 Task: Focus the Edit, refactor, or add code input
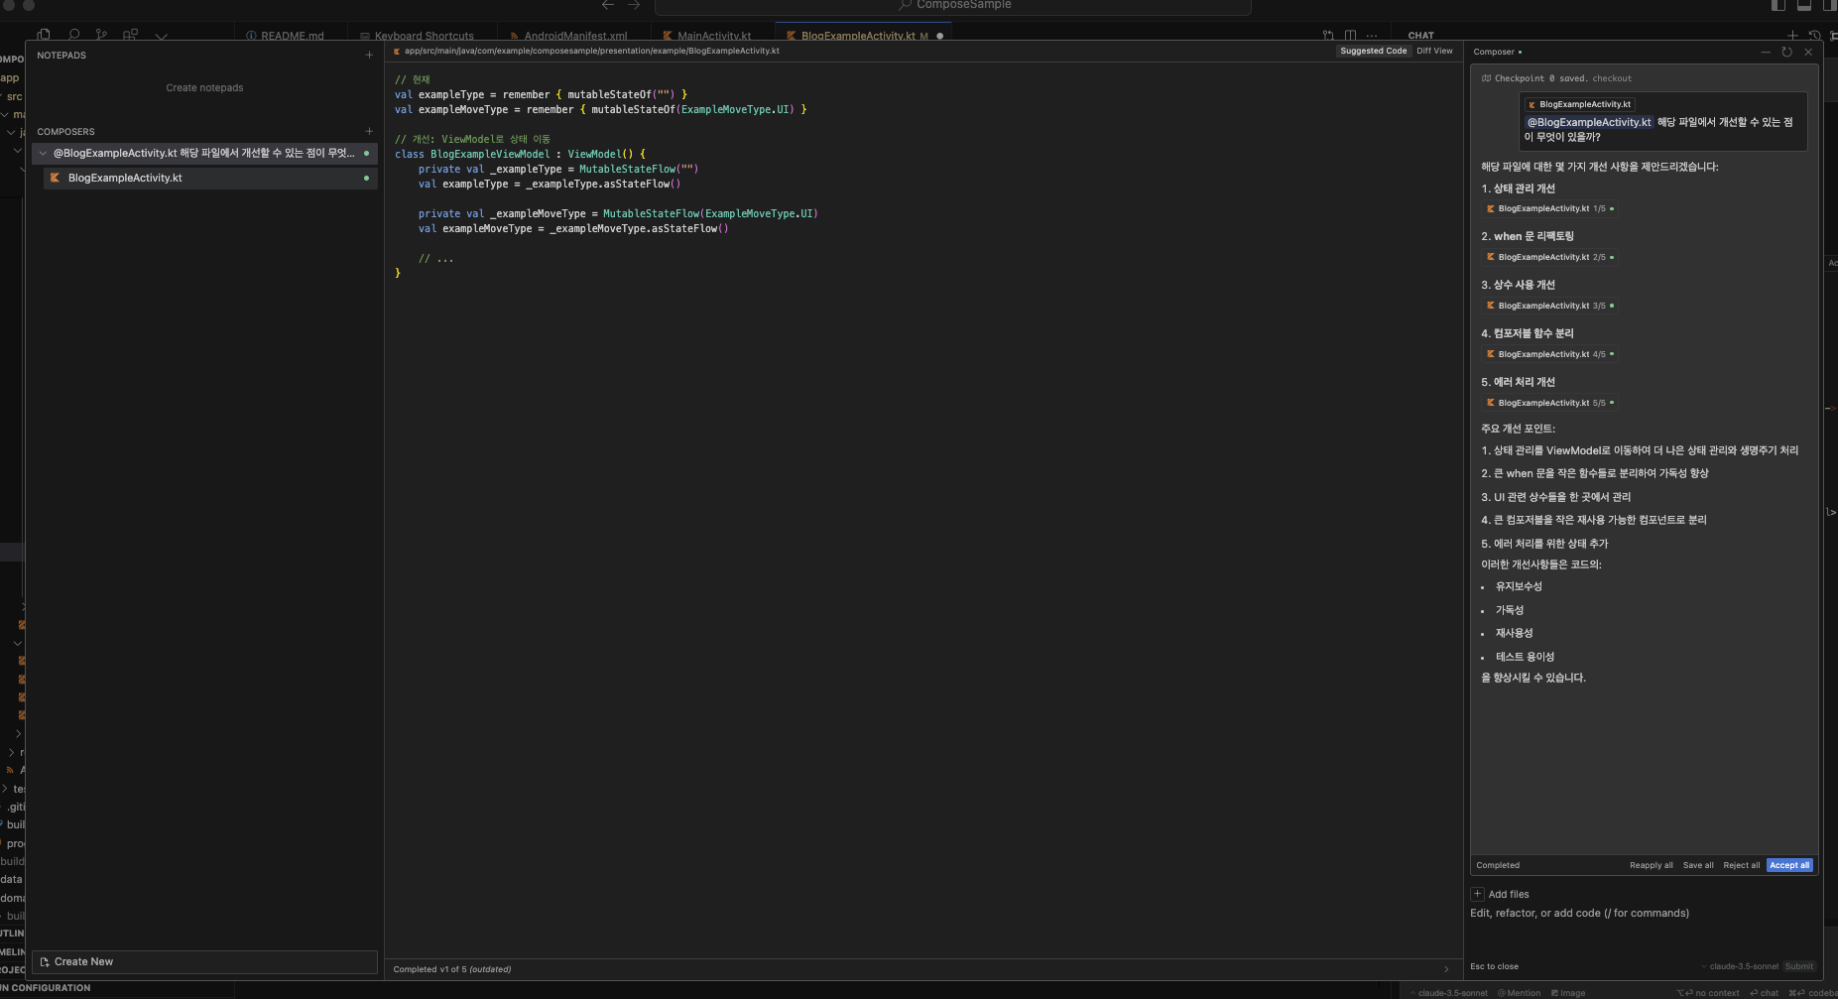click(x=1644, y=913)
